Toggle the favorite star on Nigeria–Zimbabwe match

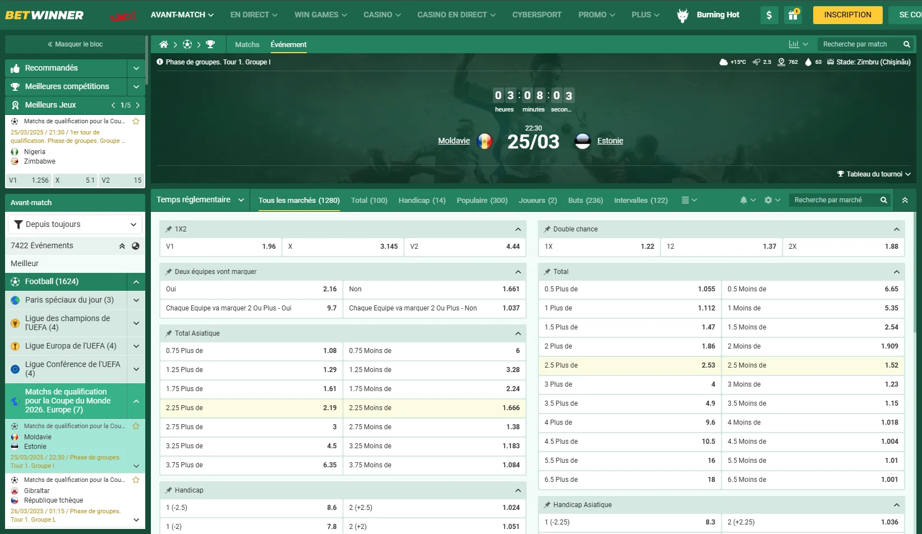(136, 121)
